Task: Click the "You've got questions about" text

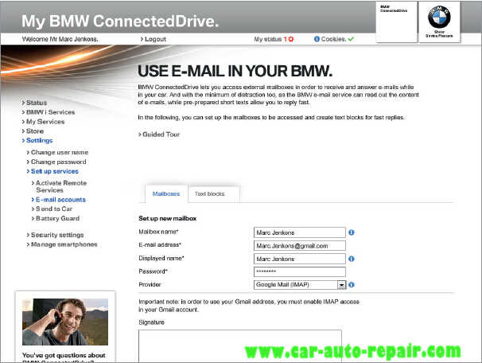Action: [64, 355]
